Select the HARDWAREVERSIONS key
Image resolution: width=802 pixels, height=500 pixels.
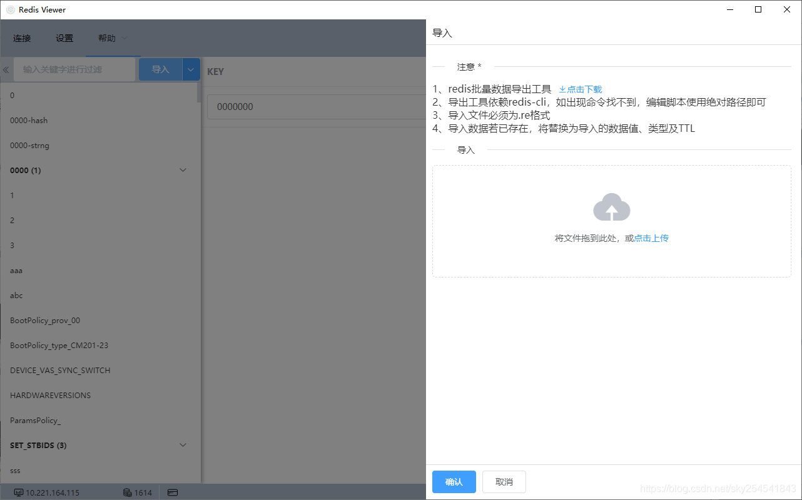[x=50, y=395]
